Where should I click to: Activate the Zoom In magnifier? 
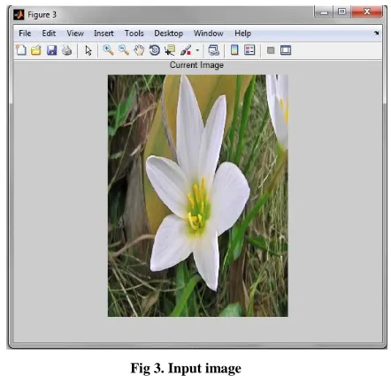(108, 50)
